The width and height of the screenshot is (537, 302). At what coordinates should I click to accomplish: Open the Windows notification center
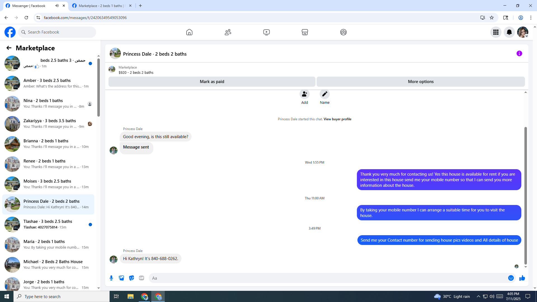coord(528,296)
